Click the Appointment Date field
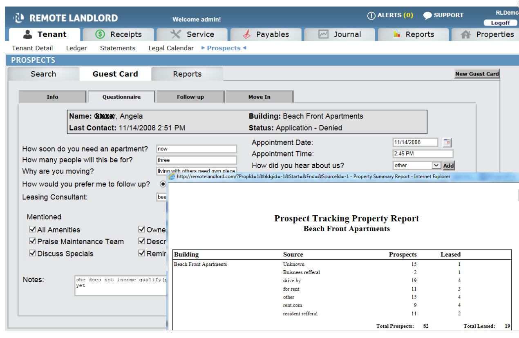 (x=415, y=143)
